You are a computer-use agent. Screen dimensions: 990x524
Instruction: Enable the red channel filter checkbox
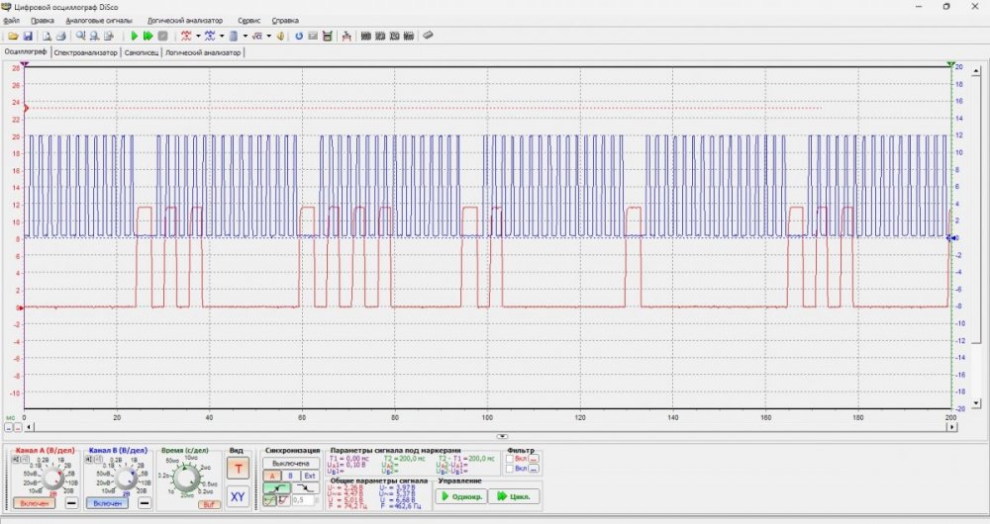(510, 459)
